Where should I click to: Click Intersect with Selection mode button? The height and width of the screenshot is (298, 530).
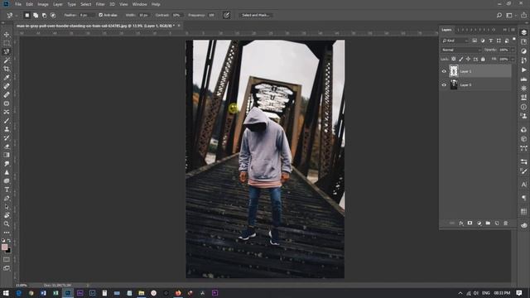pos(53,15)
